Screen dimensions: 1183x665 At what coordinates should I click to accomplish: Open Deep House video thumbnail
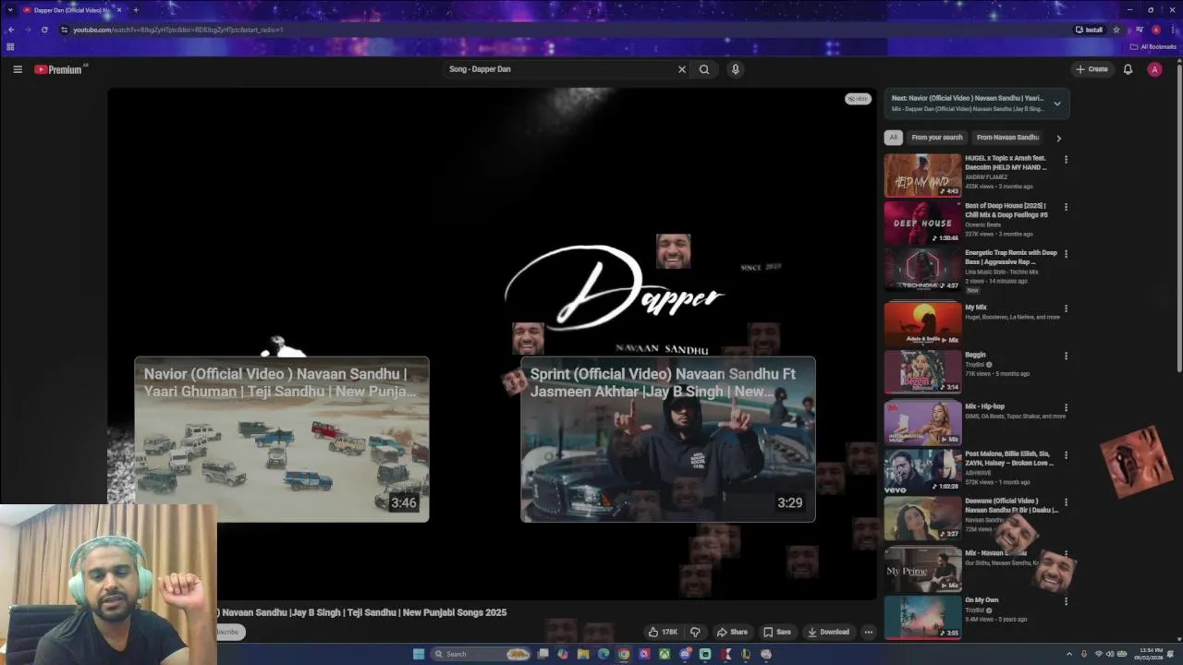click(922, 222)
